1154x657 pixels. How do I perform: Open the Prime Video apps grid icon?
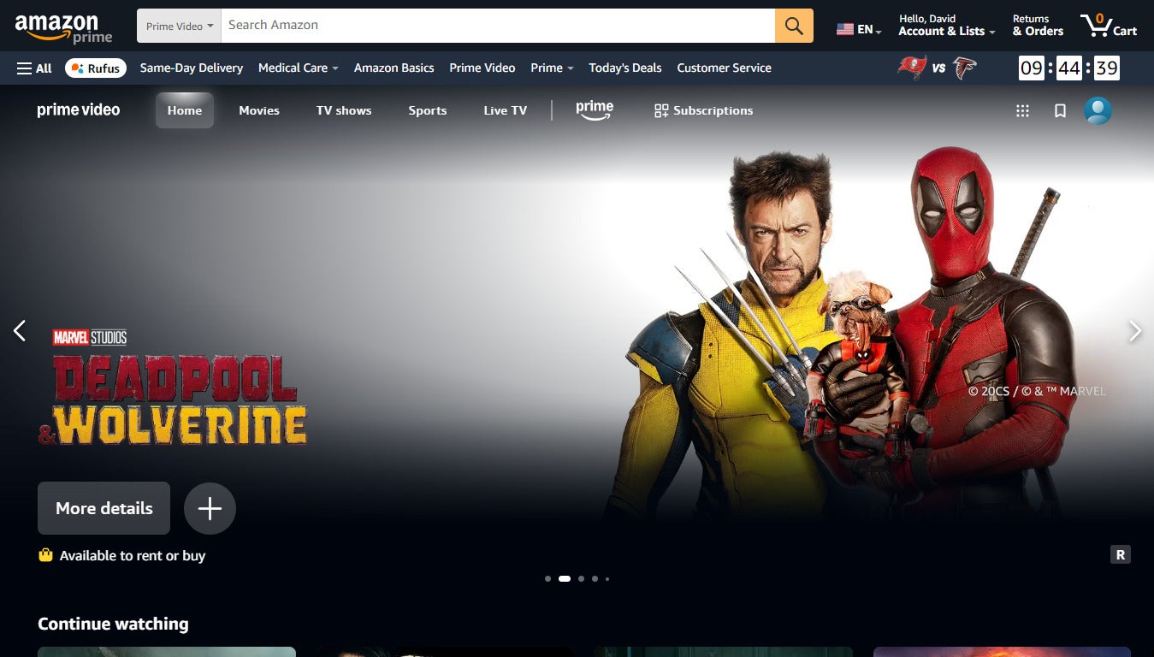(1022, 110)
